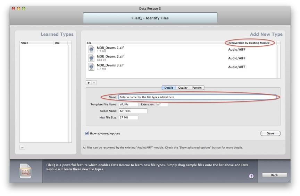The width and height of the screenshot is (300, 196).
Task: Add a sample file with plus button
Action: pyautogui.click(x=89, y=83)
